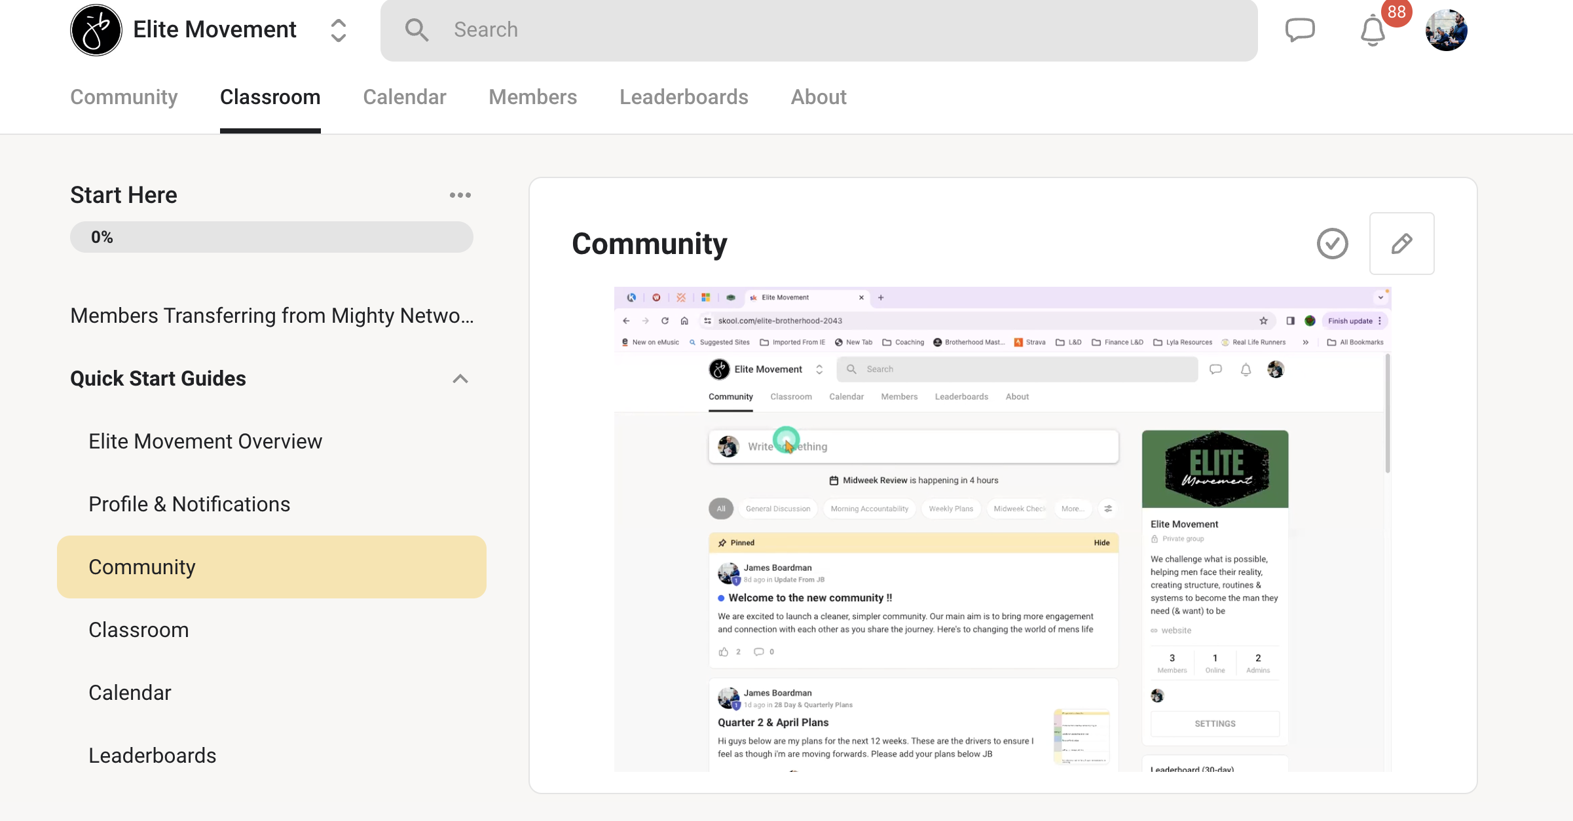Click the 0% course progress bar
Screen dimensions: 1573x821
271,237
